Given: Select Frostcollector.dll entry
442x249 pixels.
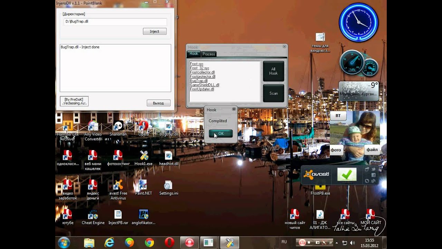Looking at the screenshot, I should 202,72.
